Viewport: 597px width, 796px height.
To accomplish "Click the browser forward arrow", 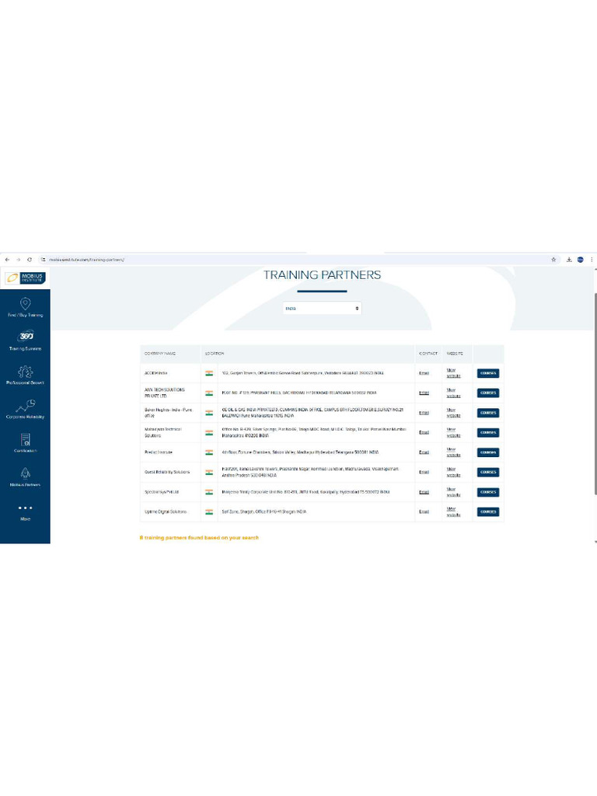I will (x=19, y=260).
